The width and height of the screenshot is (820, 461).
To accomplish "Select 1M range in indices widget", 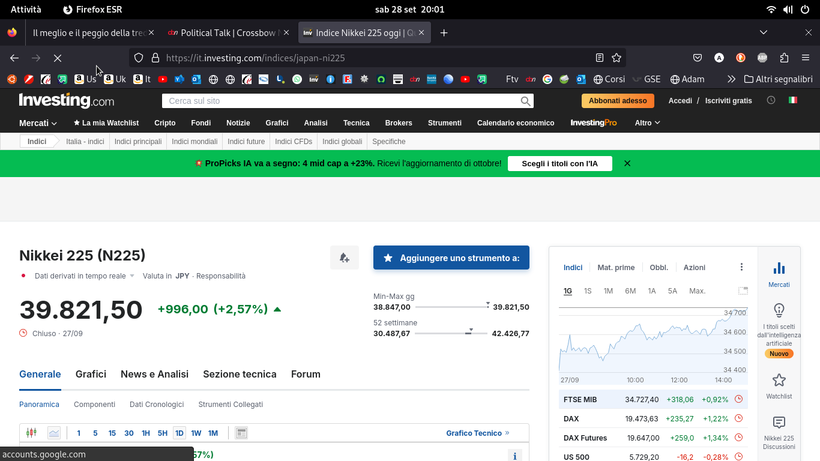I will 608,291.
